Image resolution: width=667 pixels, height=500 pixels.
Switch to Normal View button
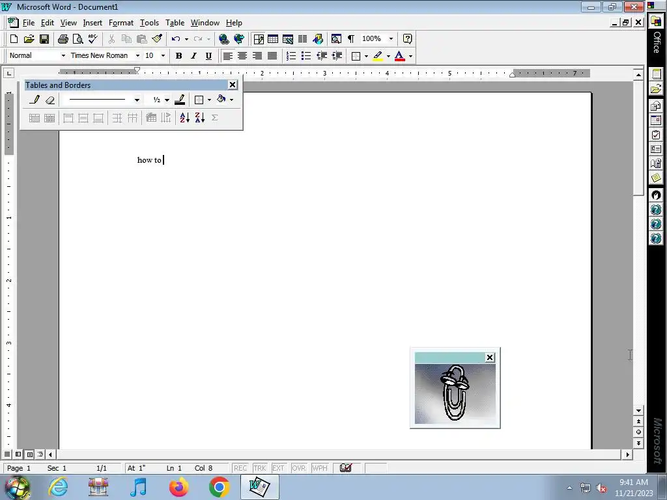[x=7, y=454]
